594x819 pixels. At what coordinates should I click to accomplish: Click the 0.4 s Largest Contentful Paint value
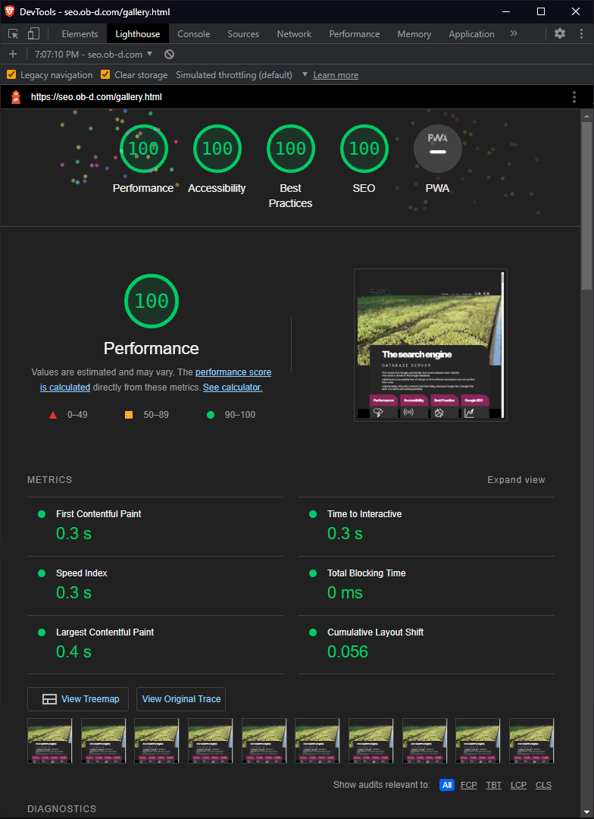click(73, 651)
